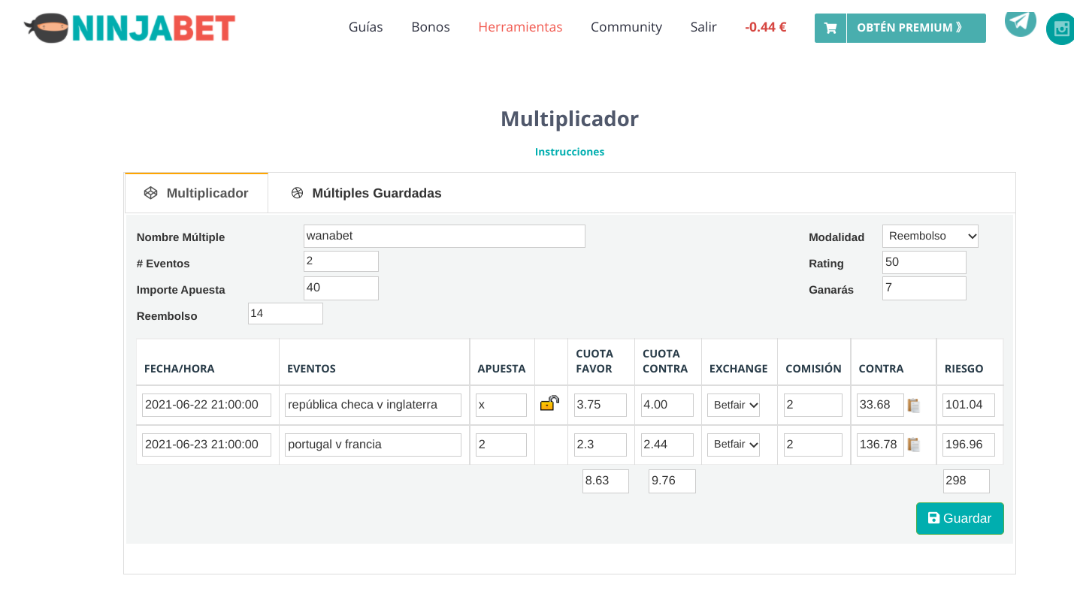The height and width of the screenshot is (591, 1074).
Task: Open the Guías menu
Action: tap(366, 27)
